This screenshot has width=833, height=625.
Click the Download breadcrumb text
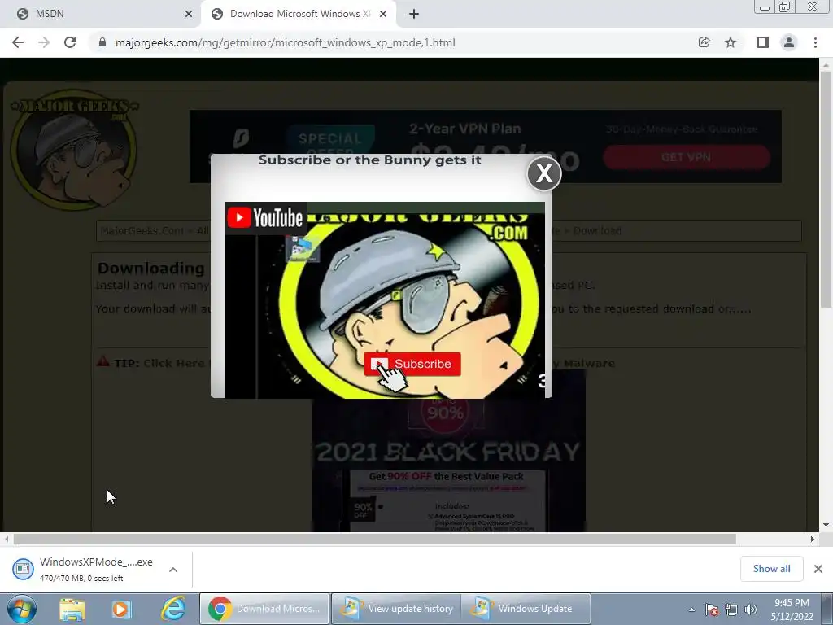598,230
